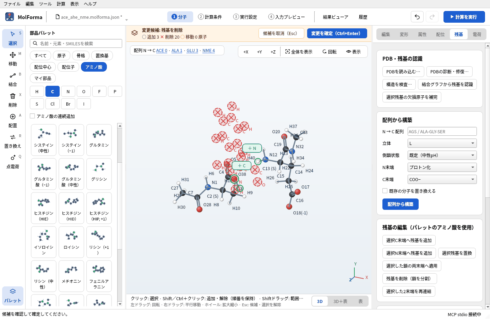
Task: Click the redo arrow button
Action: 432,17
